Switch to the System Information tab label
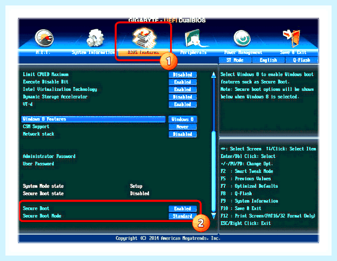The width and height of the screenshot is (337, 261). pyautogui.click(x=93, y=52)
